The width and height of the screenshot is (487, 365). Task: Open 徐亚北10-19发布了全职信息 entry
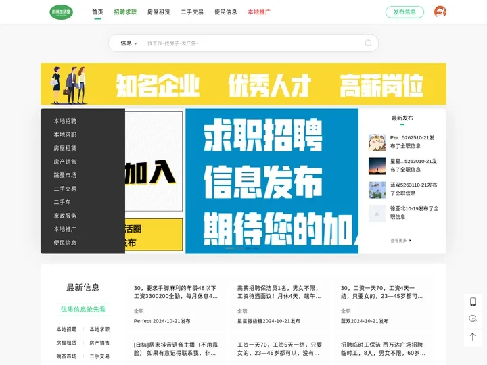point(415,212)
